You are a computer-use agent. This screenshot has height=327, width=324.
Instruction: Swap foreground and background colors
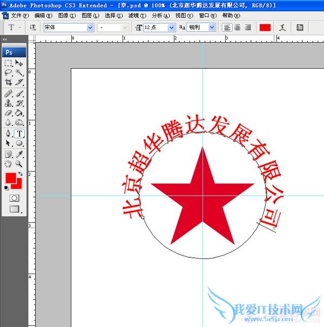point(21,174)
